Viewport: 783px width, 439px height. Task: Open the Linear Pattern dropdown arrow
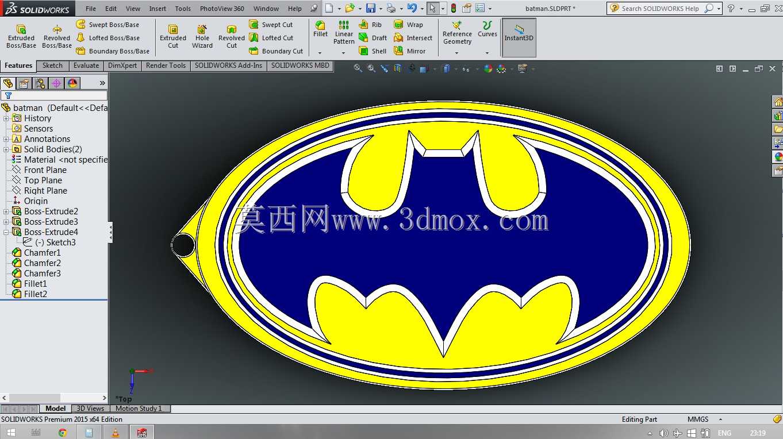[344, 53]
